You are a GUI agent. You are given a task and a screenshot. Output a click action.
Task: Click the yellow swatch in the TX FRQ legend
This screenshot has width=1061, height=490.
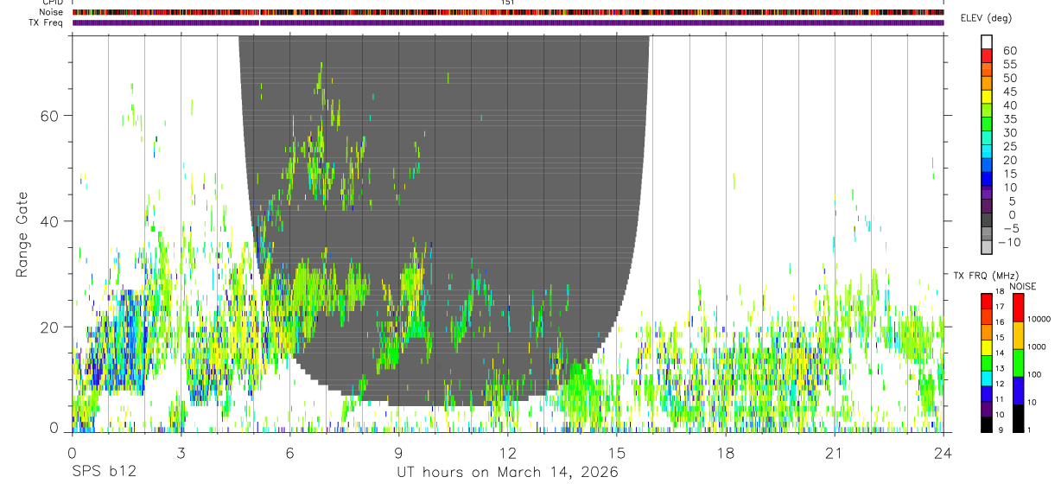(987, 347)
